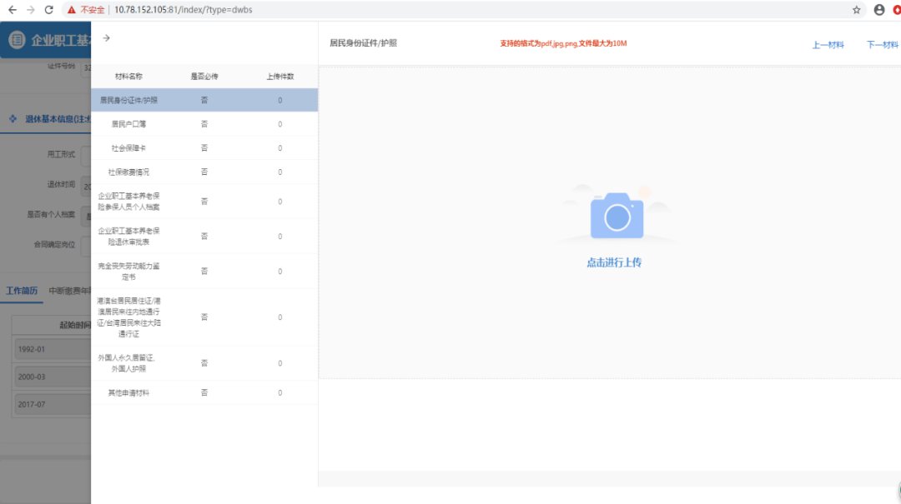This screenshot has width=901, height=504.
Task: Select the 居民户口簿 row
Action: point(204,124)
